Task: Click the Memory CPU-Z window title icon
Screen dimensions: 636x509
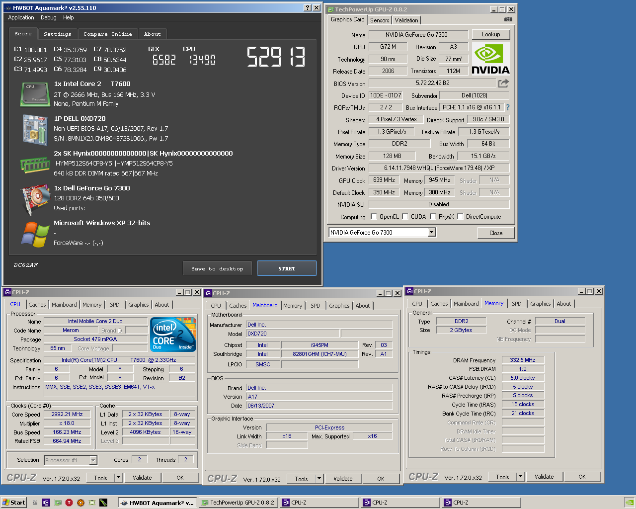Action: tap(409, 291)
